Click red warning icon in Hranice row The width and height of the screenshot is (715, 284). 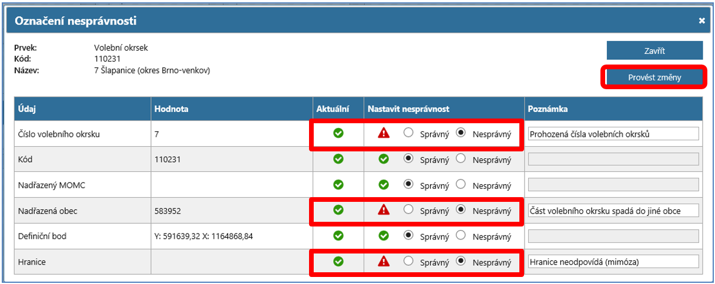[x=384, y=262]
